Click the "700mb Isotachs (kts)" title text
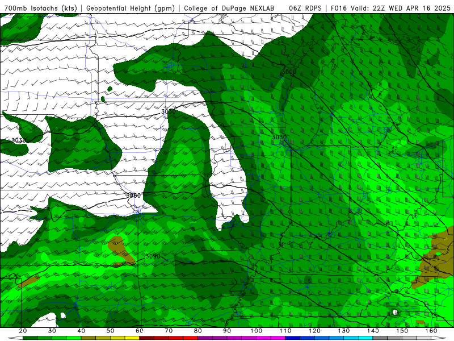 pos(41,8)
